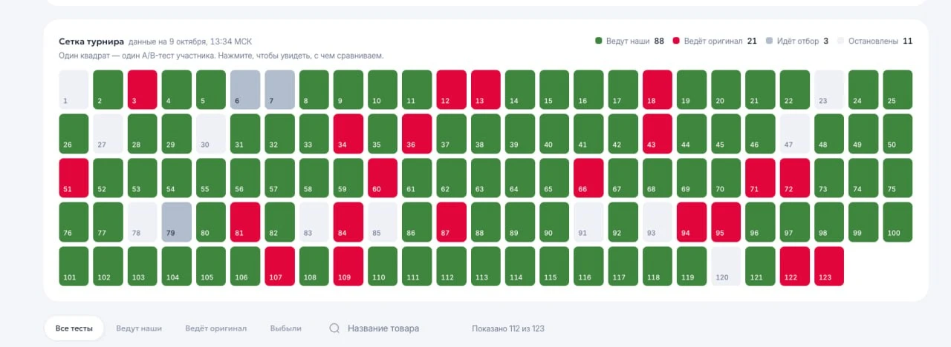The height and width of the screenshot is (347, 951).
Task: Open red test square 13
Action: [x=485, y=90]
